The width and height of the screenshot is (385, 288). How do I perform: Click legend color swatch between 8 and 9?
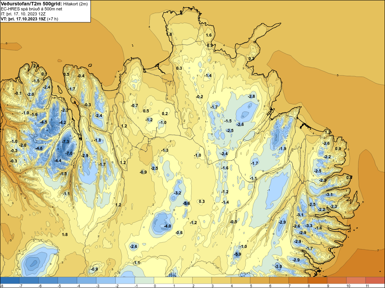point(318,280)
